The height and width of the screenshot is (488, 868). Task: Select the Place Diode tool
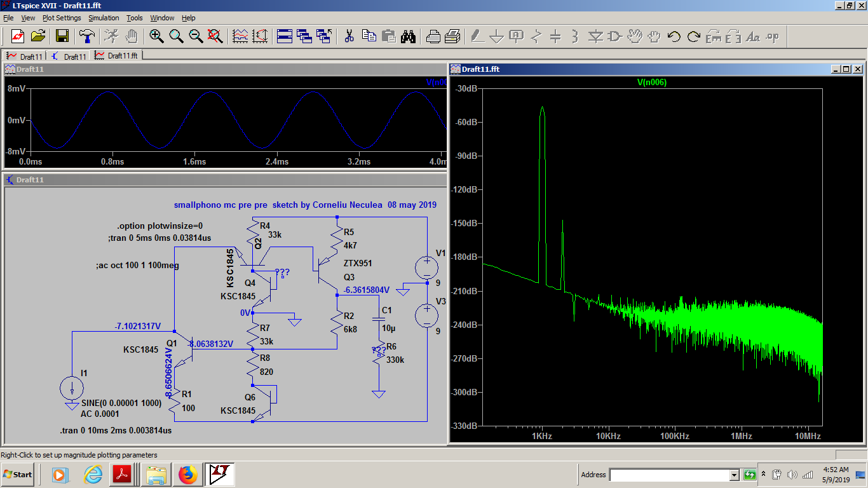595,36
